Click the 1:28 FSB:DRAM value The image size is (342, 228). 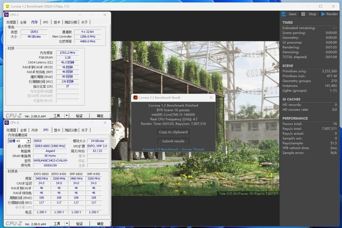pyautogui.click(x=68, y=58)
